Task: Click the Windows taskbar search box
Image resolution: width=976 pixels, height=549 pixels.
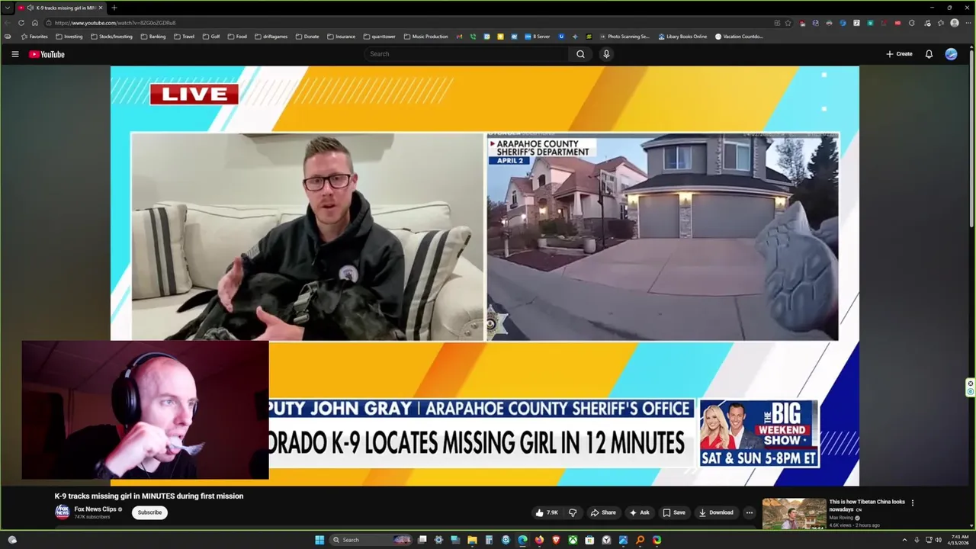Action: pyautogui.click(x=371, y=540)
